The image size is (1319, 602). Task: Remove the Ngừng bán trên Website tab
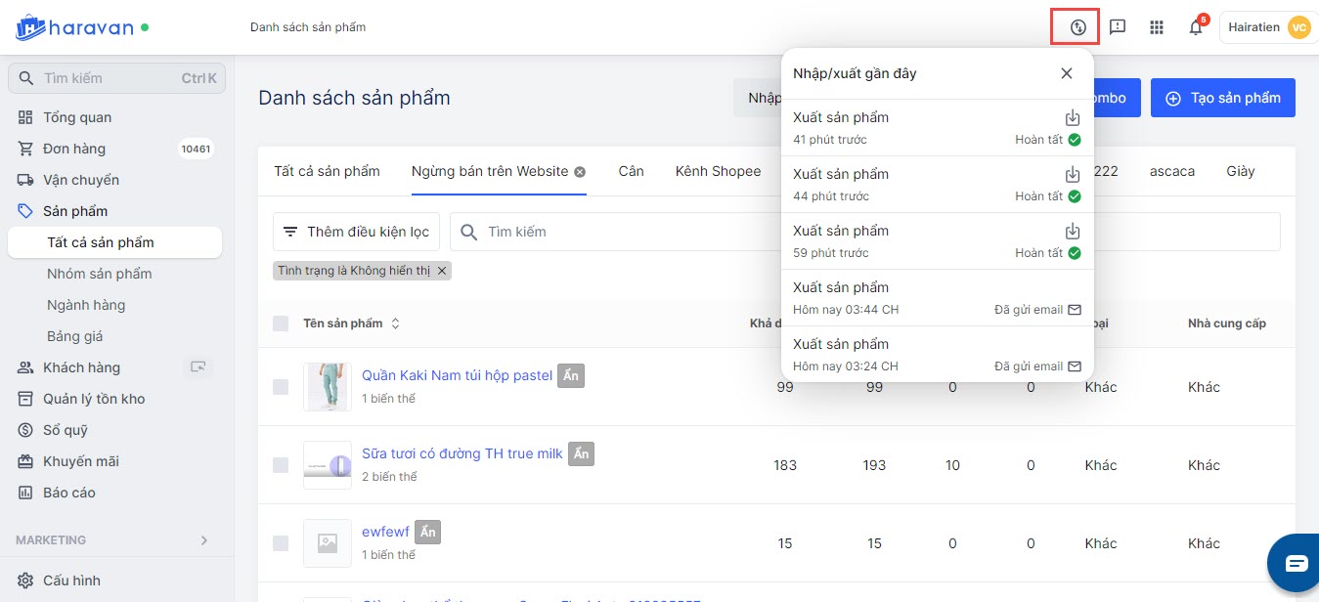580,172
